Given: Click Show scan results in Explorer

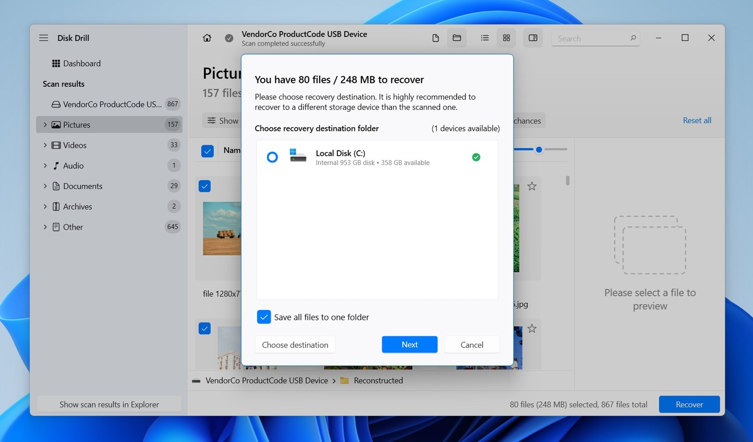Looking at the screenshot, I should tap(109, 405).
